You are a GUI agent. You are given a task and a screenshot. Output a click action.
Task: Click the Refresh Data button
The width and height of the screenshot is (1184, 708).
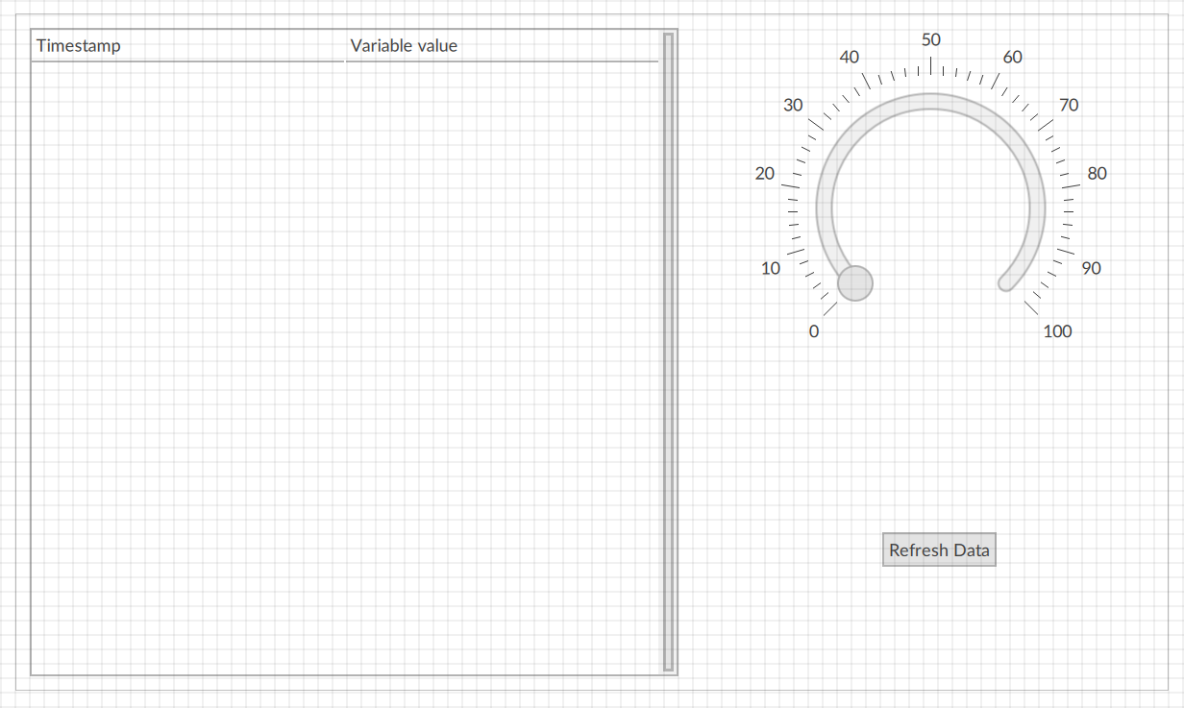point(939,550)
